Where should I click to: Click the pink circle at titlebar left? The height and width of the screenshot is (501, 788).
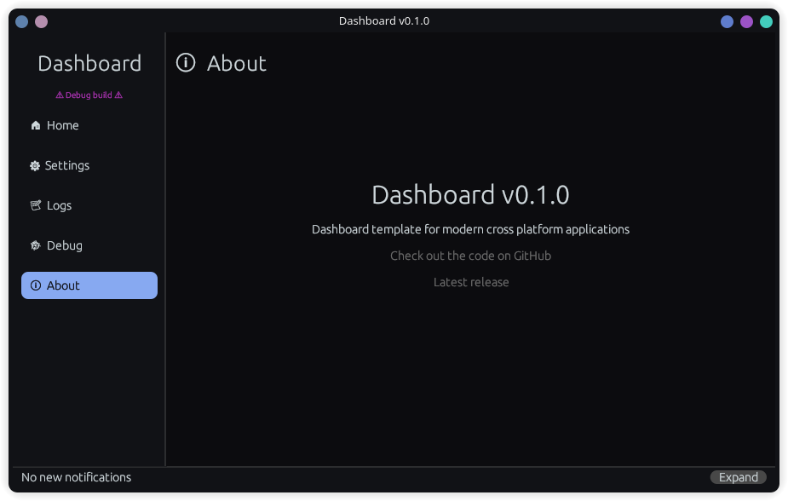(41, 21)
